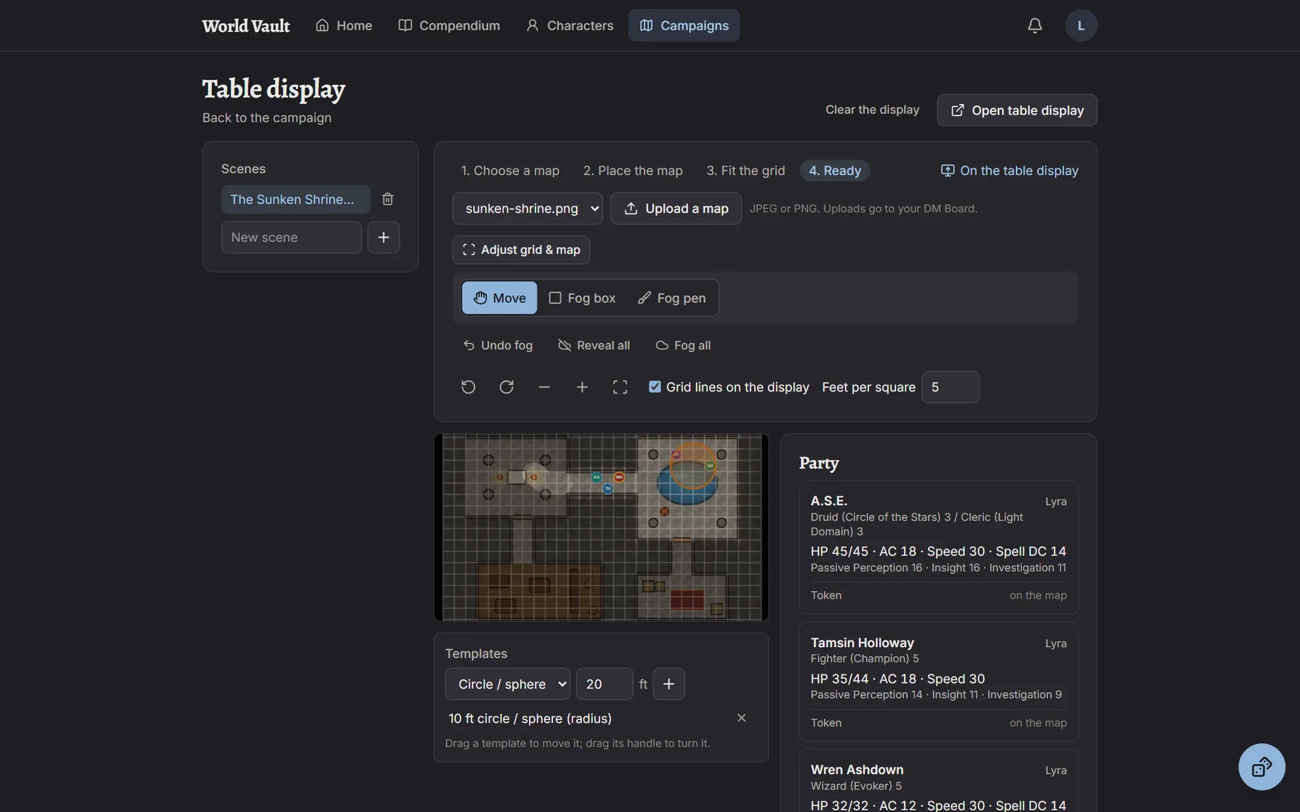
Task: Remove the 10 ft circle / sphere template
Action: click(x=741, y=718)
